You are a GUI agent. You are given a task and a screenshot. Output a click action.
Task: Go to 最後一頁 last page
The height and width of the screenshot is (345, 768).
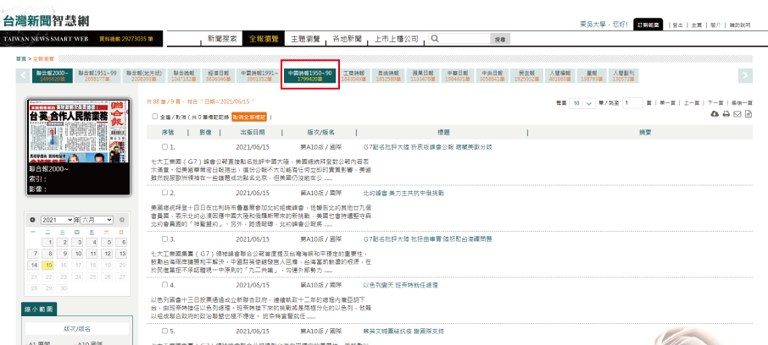point(742,103)
